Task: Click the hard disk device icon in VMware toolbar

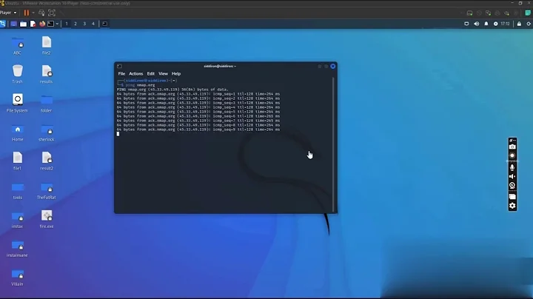Action: (x=470, y=13)
